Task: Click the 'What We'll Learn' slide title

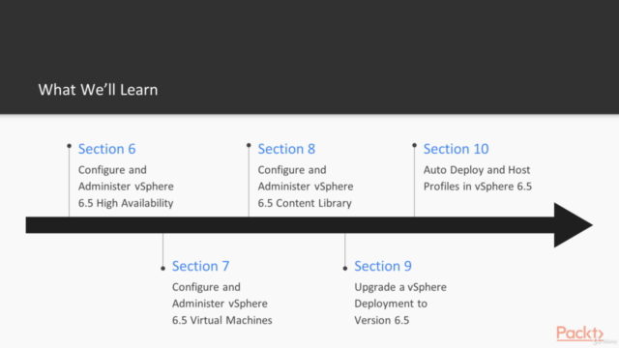Action: [98, 90]
